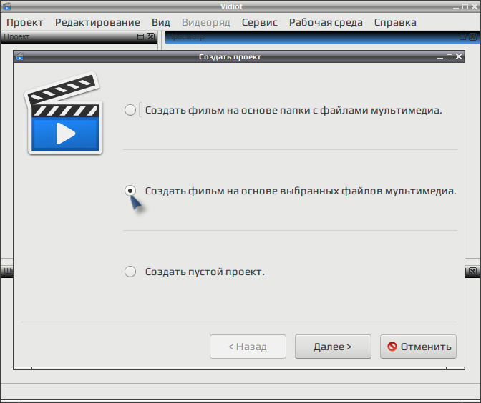This screenshot has height=403, width=481.
Task: Close the timeline panel at right edge
Action: [472, 271]
